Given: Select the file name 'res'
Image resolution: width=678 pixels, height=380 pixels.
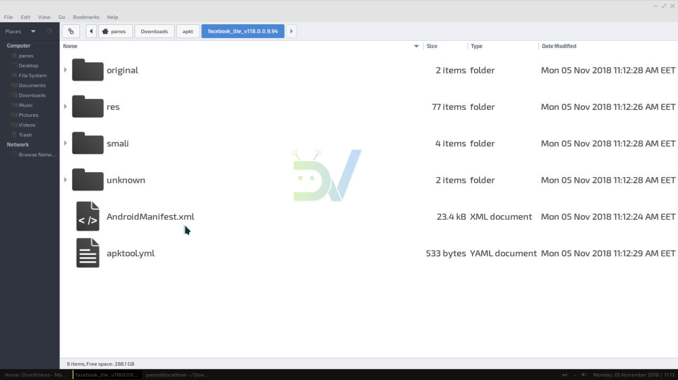Looking at the screenshot, I should pyautogui.click(x=113, y=107).
